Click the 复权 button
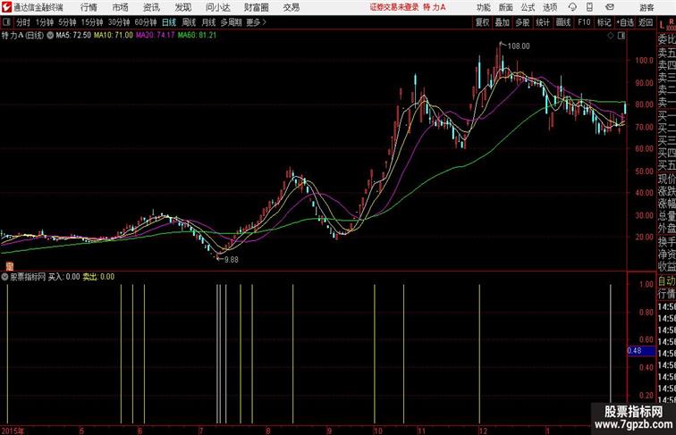This screenshot has height=435, width=676. (x=482, y=22)
